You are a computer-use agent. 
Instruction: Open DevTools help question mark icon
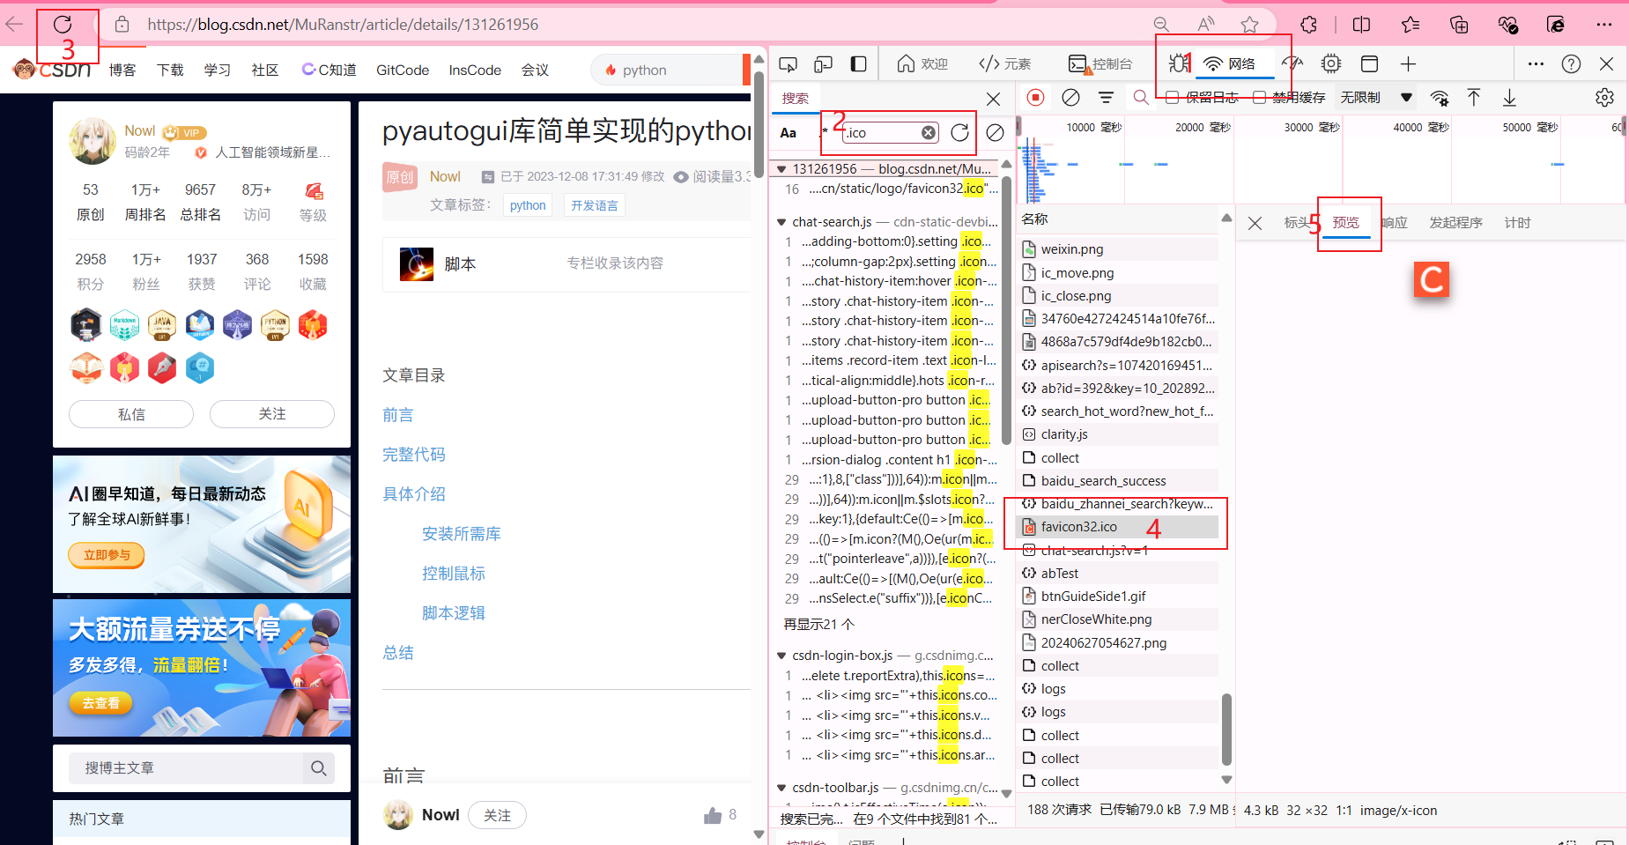[1571, 63]
